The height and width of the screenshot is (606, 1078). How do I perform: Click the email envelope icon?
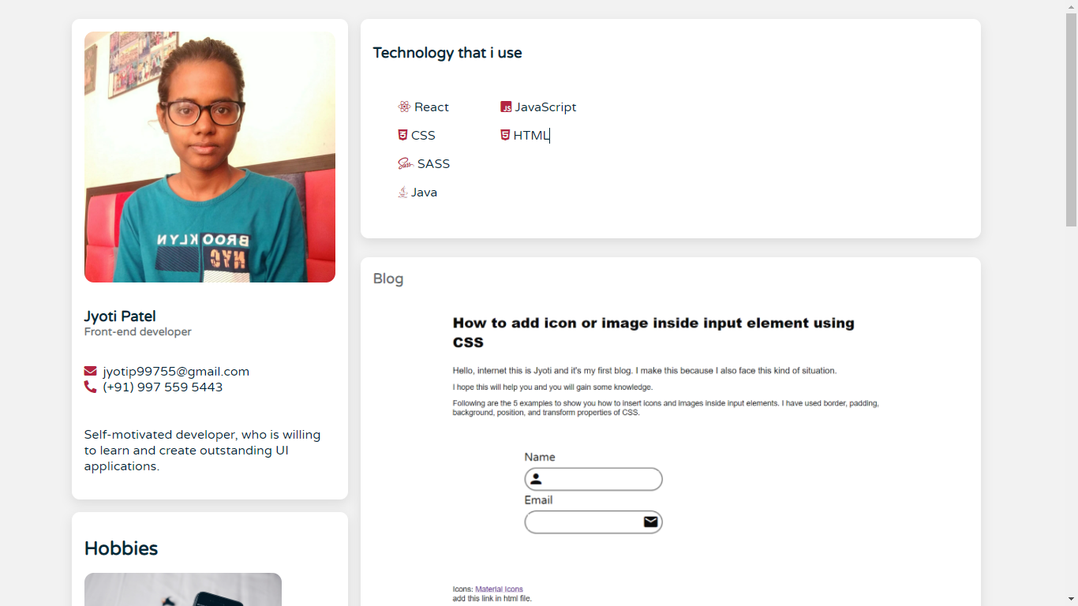[x=90, y=371]
